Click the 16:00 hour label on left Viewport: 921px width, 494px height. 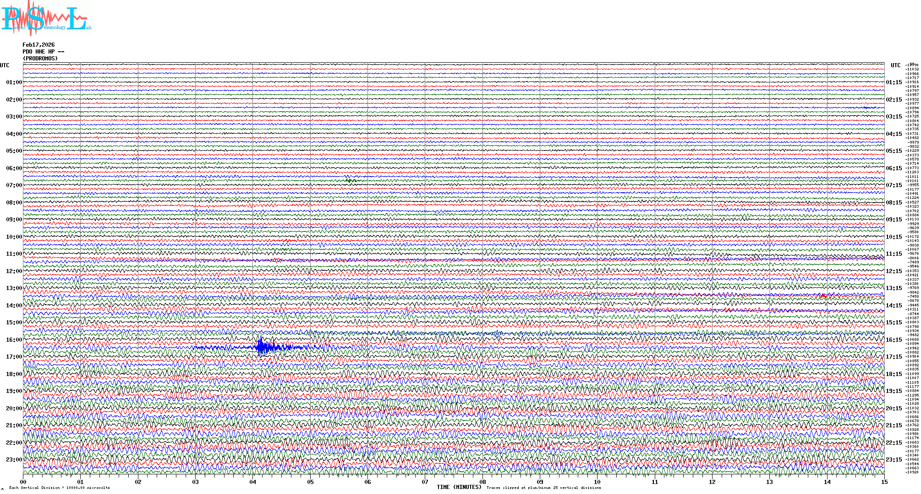pos(14,340)
